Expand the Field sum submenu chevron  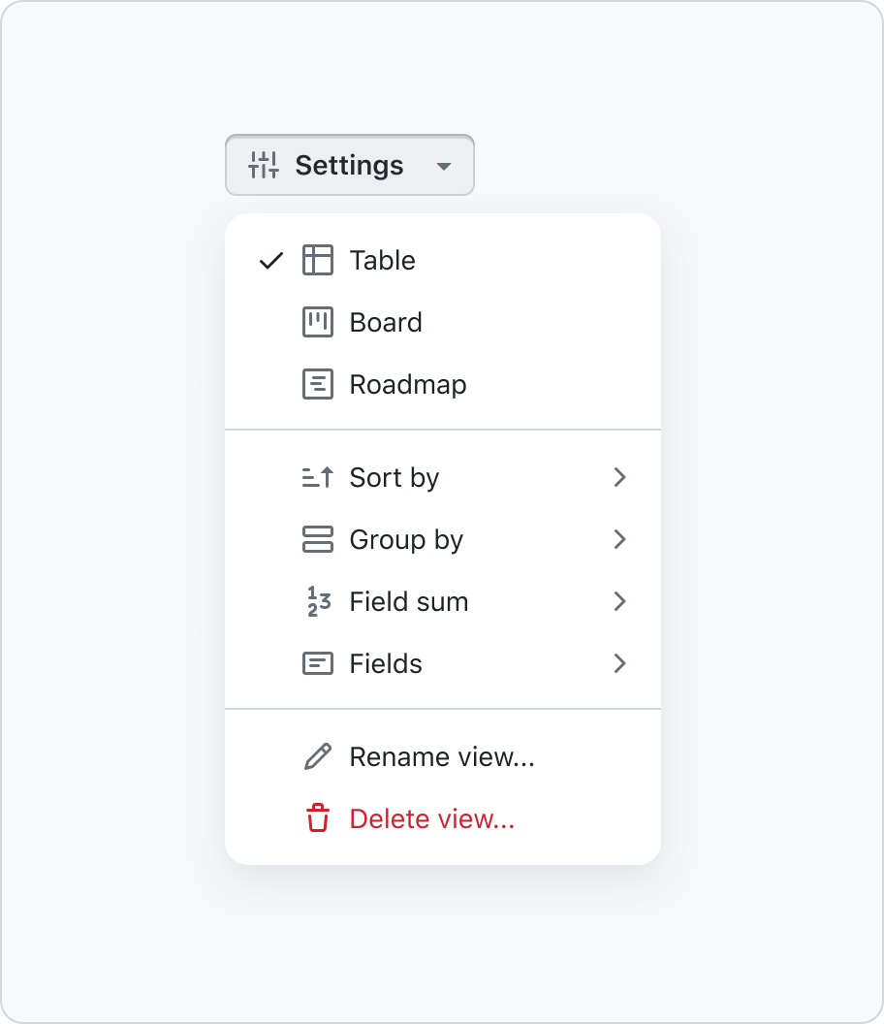619,601
